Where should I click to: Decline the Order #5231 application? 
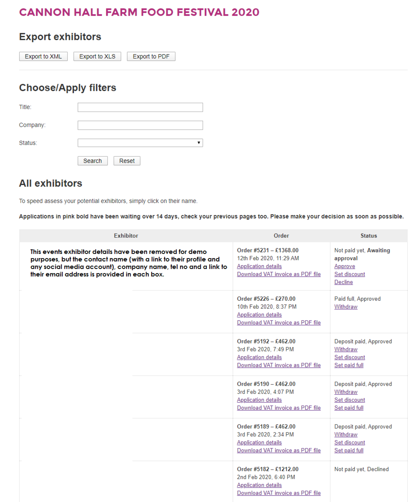point(343,282)
